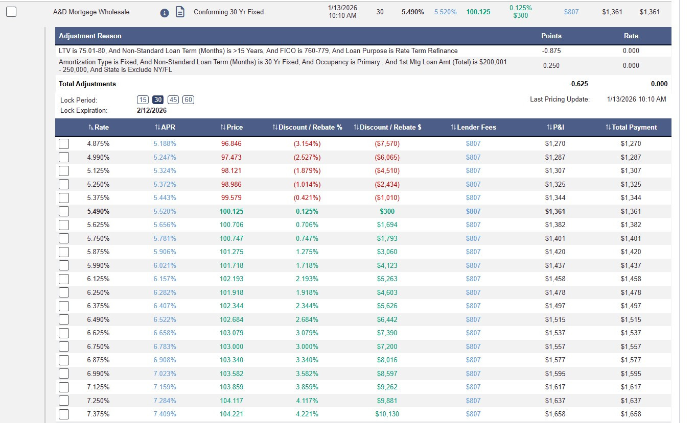Viewport: 695px width, 423px height.
Task: Choose the 15-day lock period
Action: tap(143, 100)
